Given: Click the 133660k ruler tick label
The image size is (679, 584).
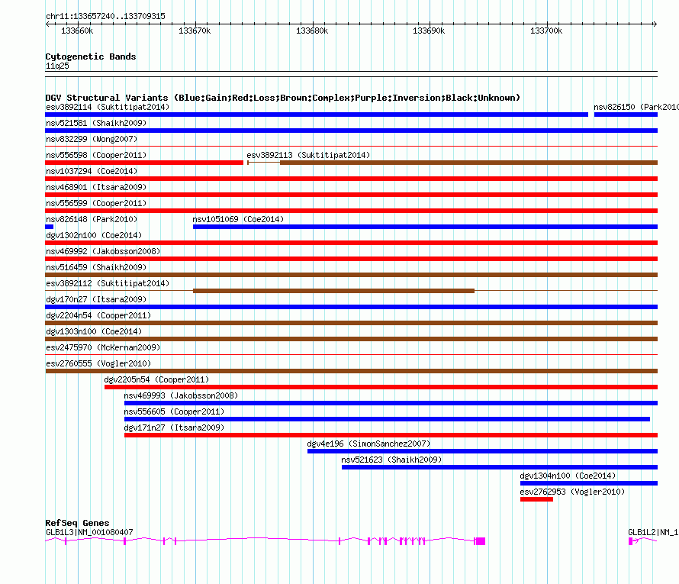Looking at the screenshot, I should click(77, 31).
